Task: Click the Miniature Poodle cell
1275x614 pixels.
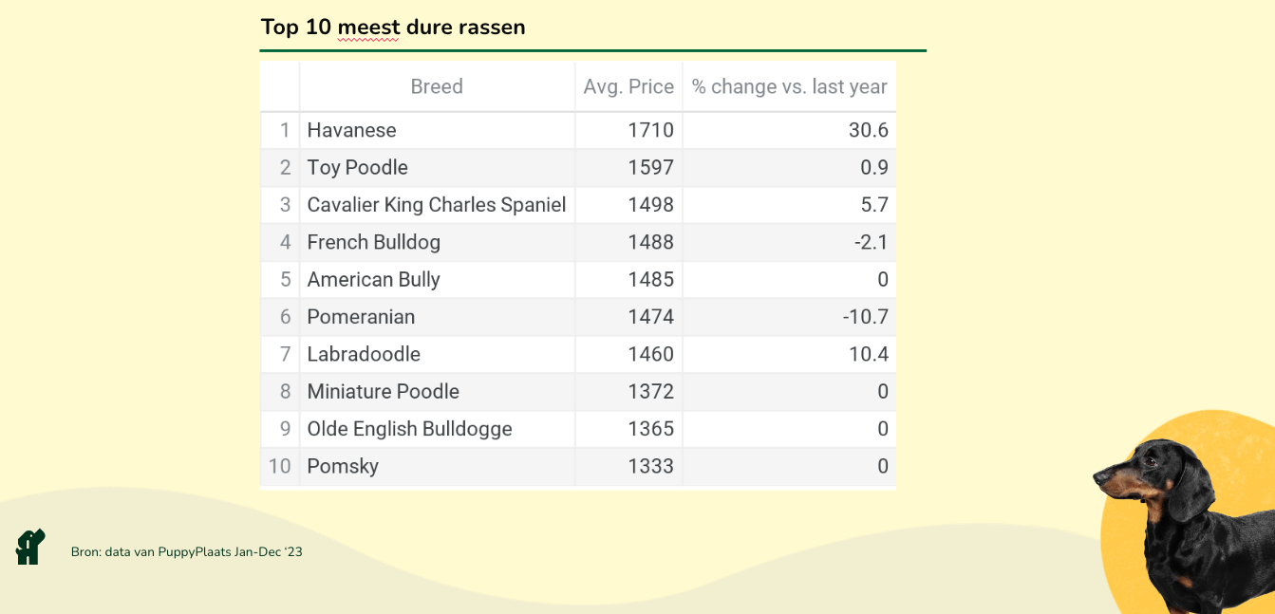Action: [437, 392]
